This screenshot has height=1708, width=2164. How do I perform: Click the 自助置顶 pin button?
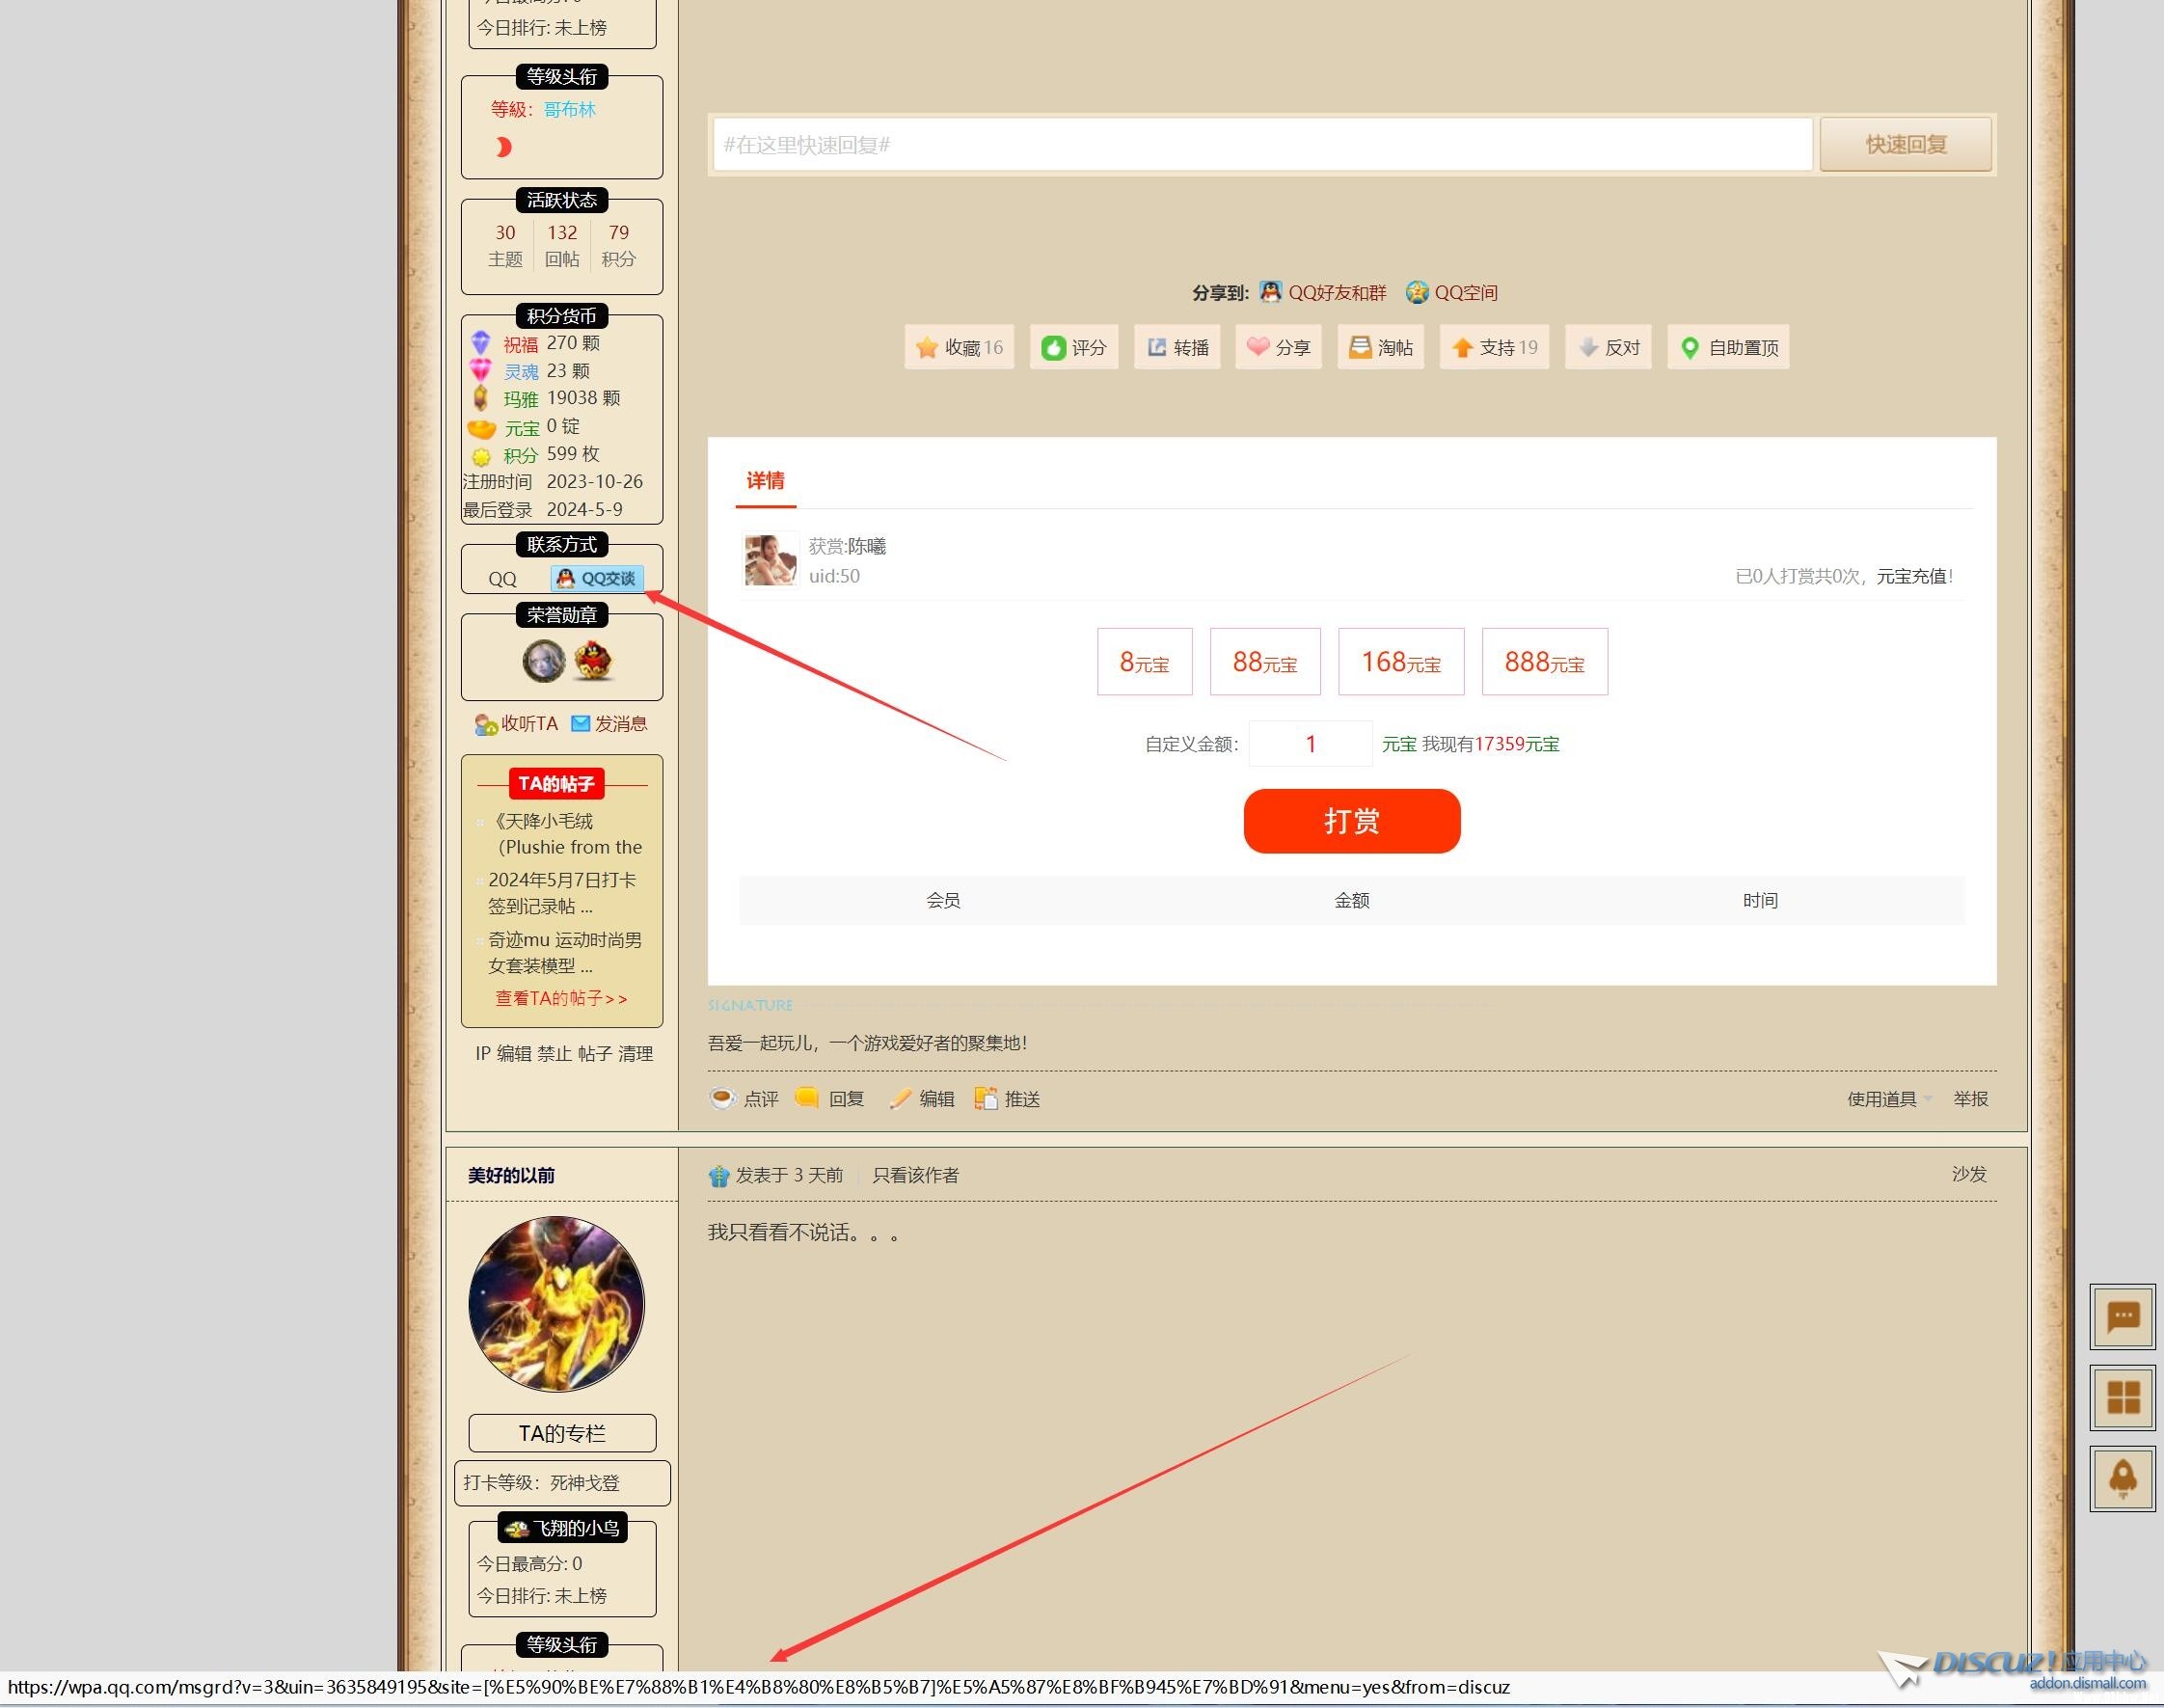(x=1728, y=347)
